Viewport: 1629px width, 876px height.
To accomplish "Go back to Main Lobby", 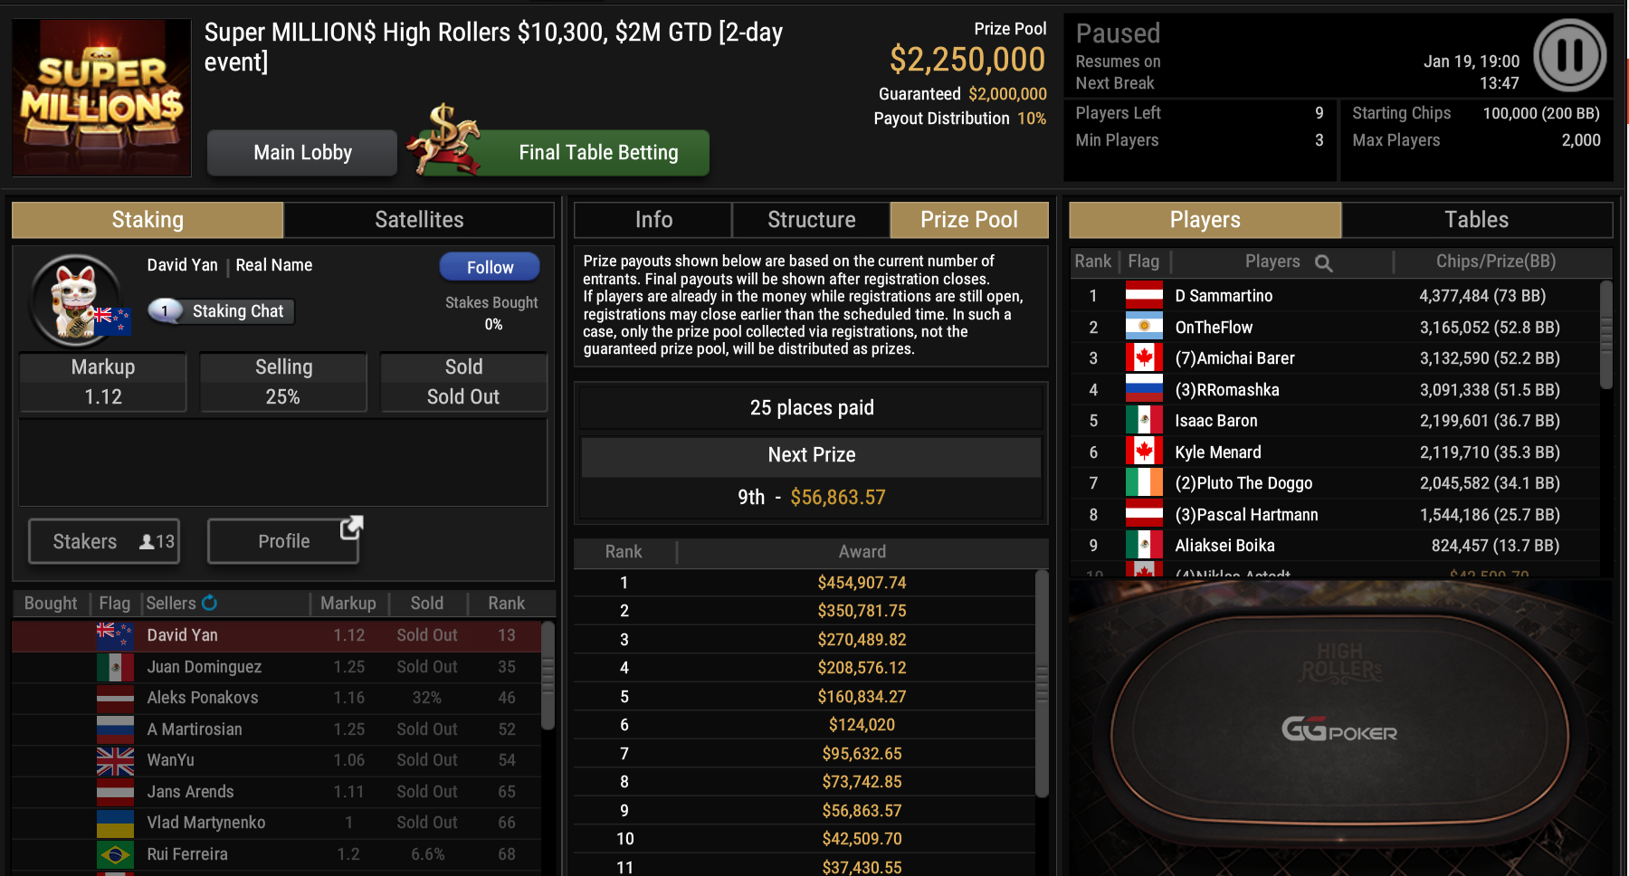I will pos(302,153).
